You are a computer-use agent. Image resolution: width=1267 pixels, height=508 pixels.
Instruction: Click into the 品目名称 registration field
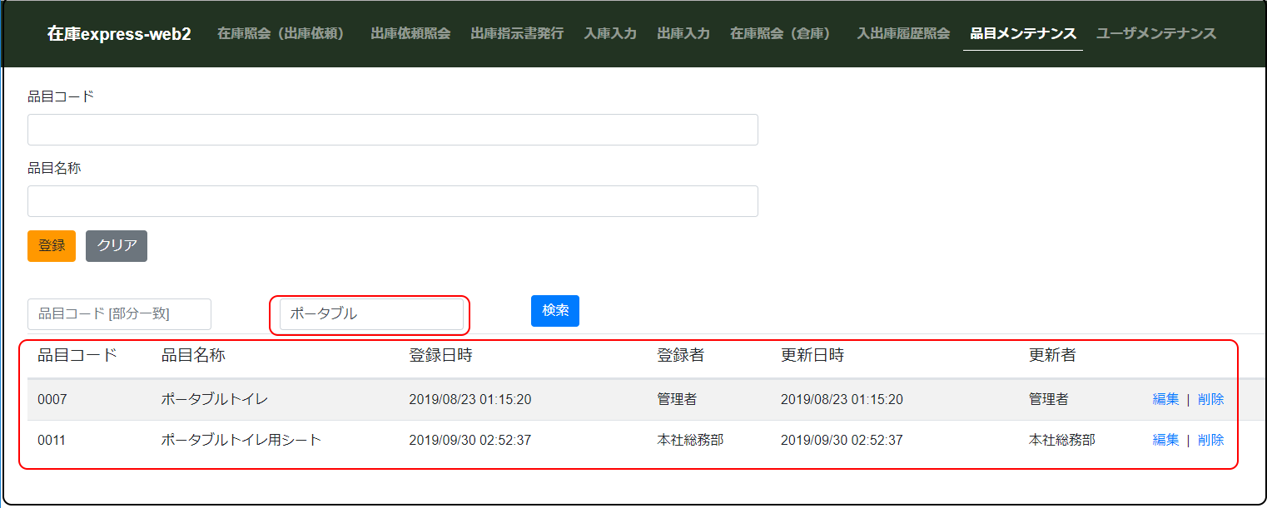tap(392, 201)
